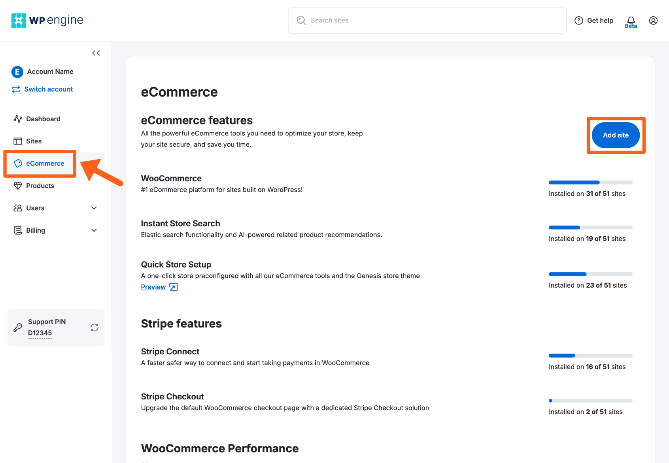The height and width of the screenshot is (463, 669).
Task: Open notifications via the bell icon
Action: [631, 21]
